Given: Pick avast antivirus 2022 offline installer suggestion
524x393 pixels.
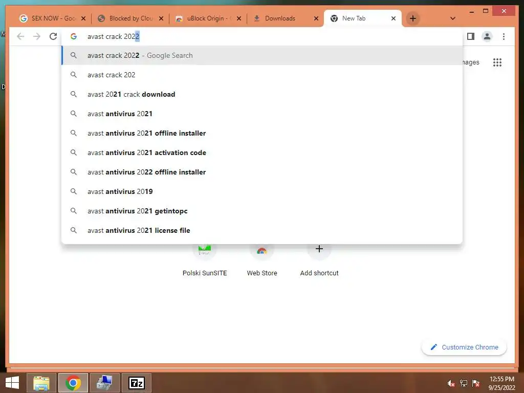Looking at the screenshot, I should (x=263, y=172).
